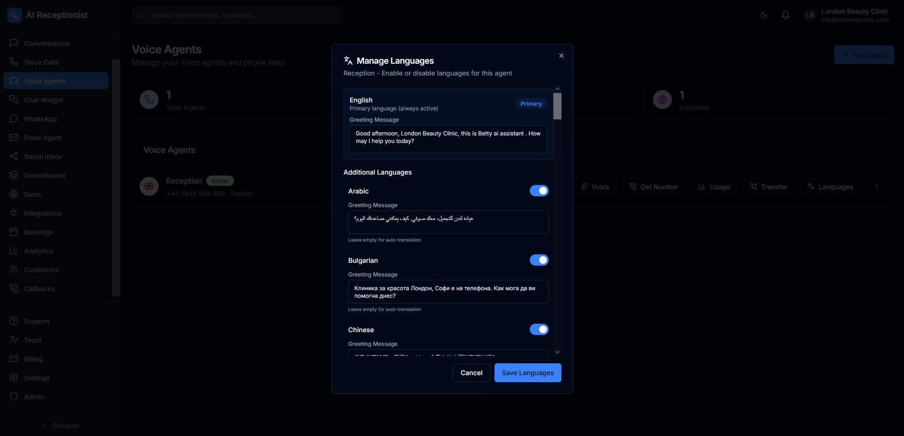Click the dark mode moon icon
Image resolution: width=904 pixels, height=436 pixels.
pyautogui.click(x=763, y=15)
